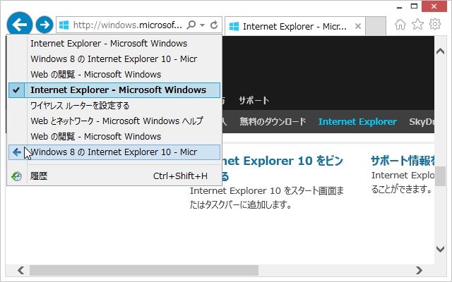The image size is (452, 282).
Task: Close the Internet Explorer tab
Action: point(358,26)
